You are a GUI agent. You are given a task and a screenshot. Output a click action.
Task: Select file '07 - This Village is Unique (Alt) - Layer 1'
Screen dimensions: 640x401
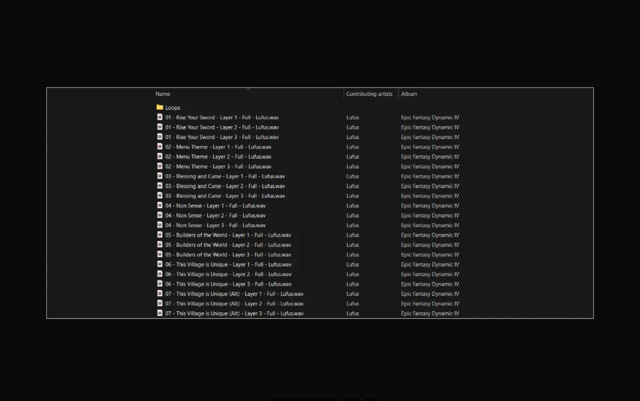click(234, 293)
